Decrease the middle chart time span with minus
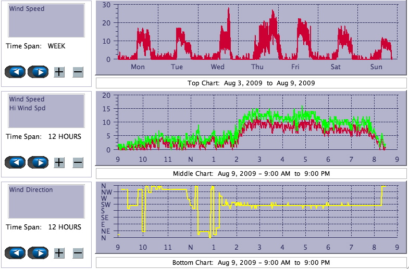The image size is (409, 269). [78, 163]
